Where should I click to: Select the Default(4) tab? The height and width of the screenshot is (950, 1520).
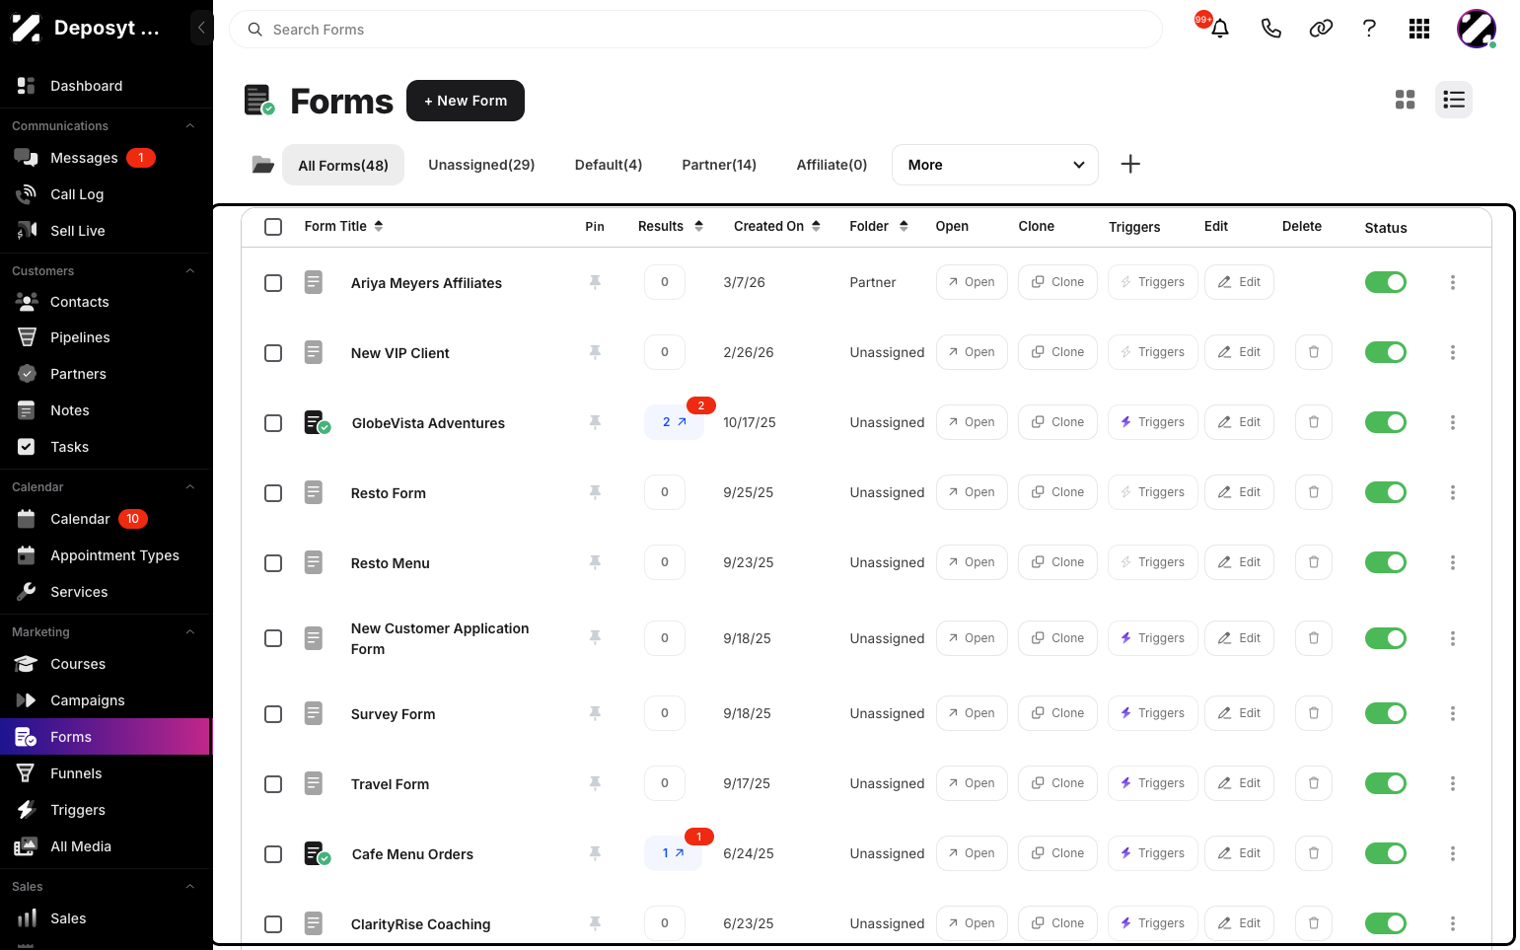coord(609,165)
